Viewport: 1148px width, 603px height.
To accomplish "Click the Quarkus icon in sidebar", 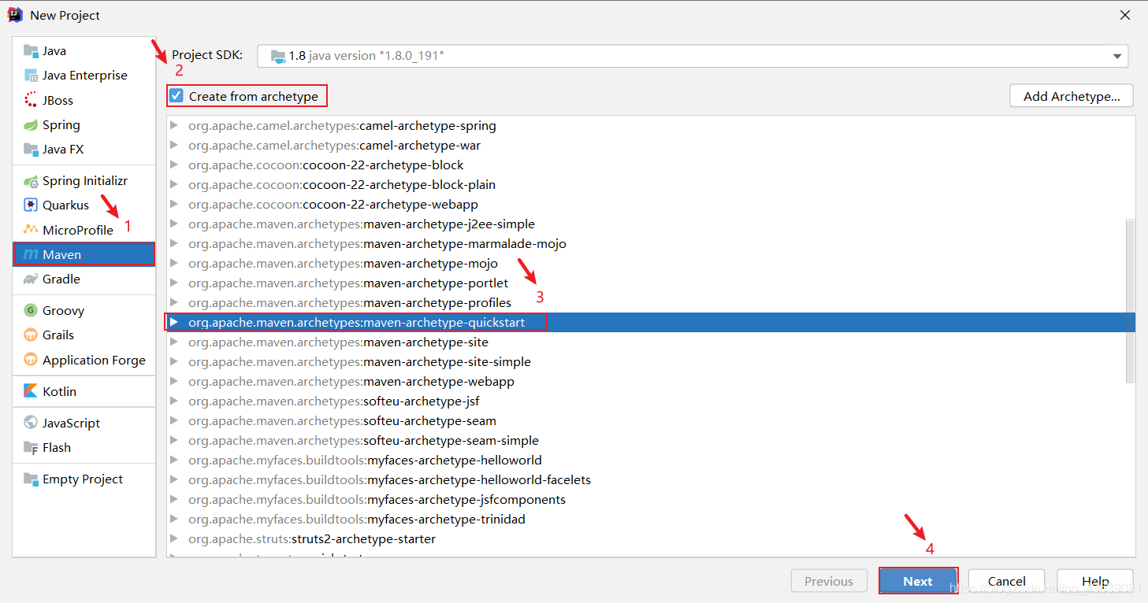I will pyautogui.click(x=31, y=205).
